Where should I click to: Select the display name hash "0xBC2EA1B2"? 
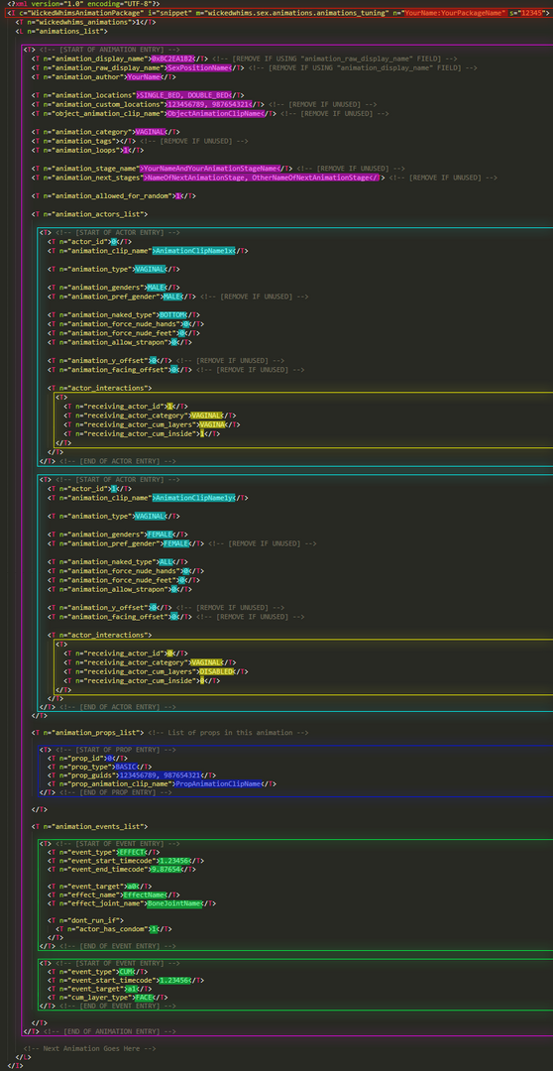(x=172, y=59)
